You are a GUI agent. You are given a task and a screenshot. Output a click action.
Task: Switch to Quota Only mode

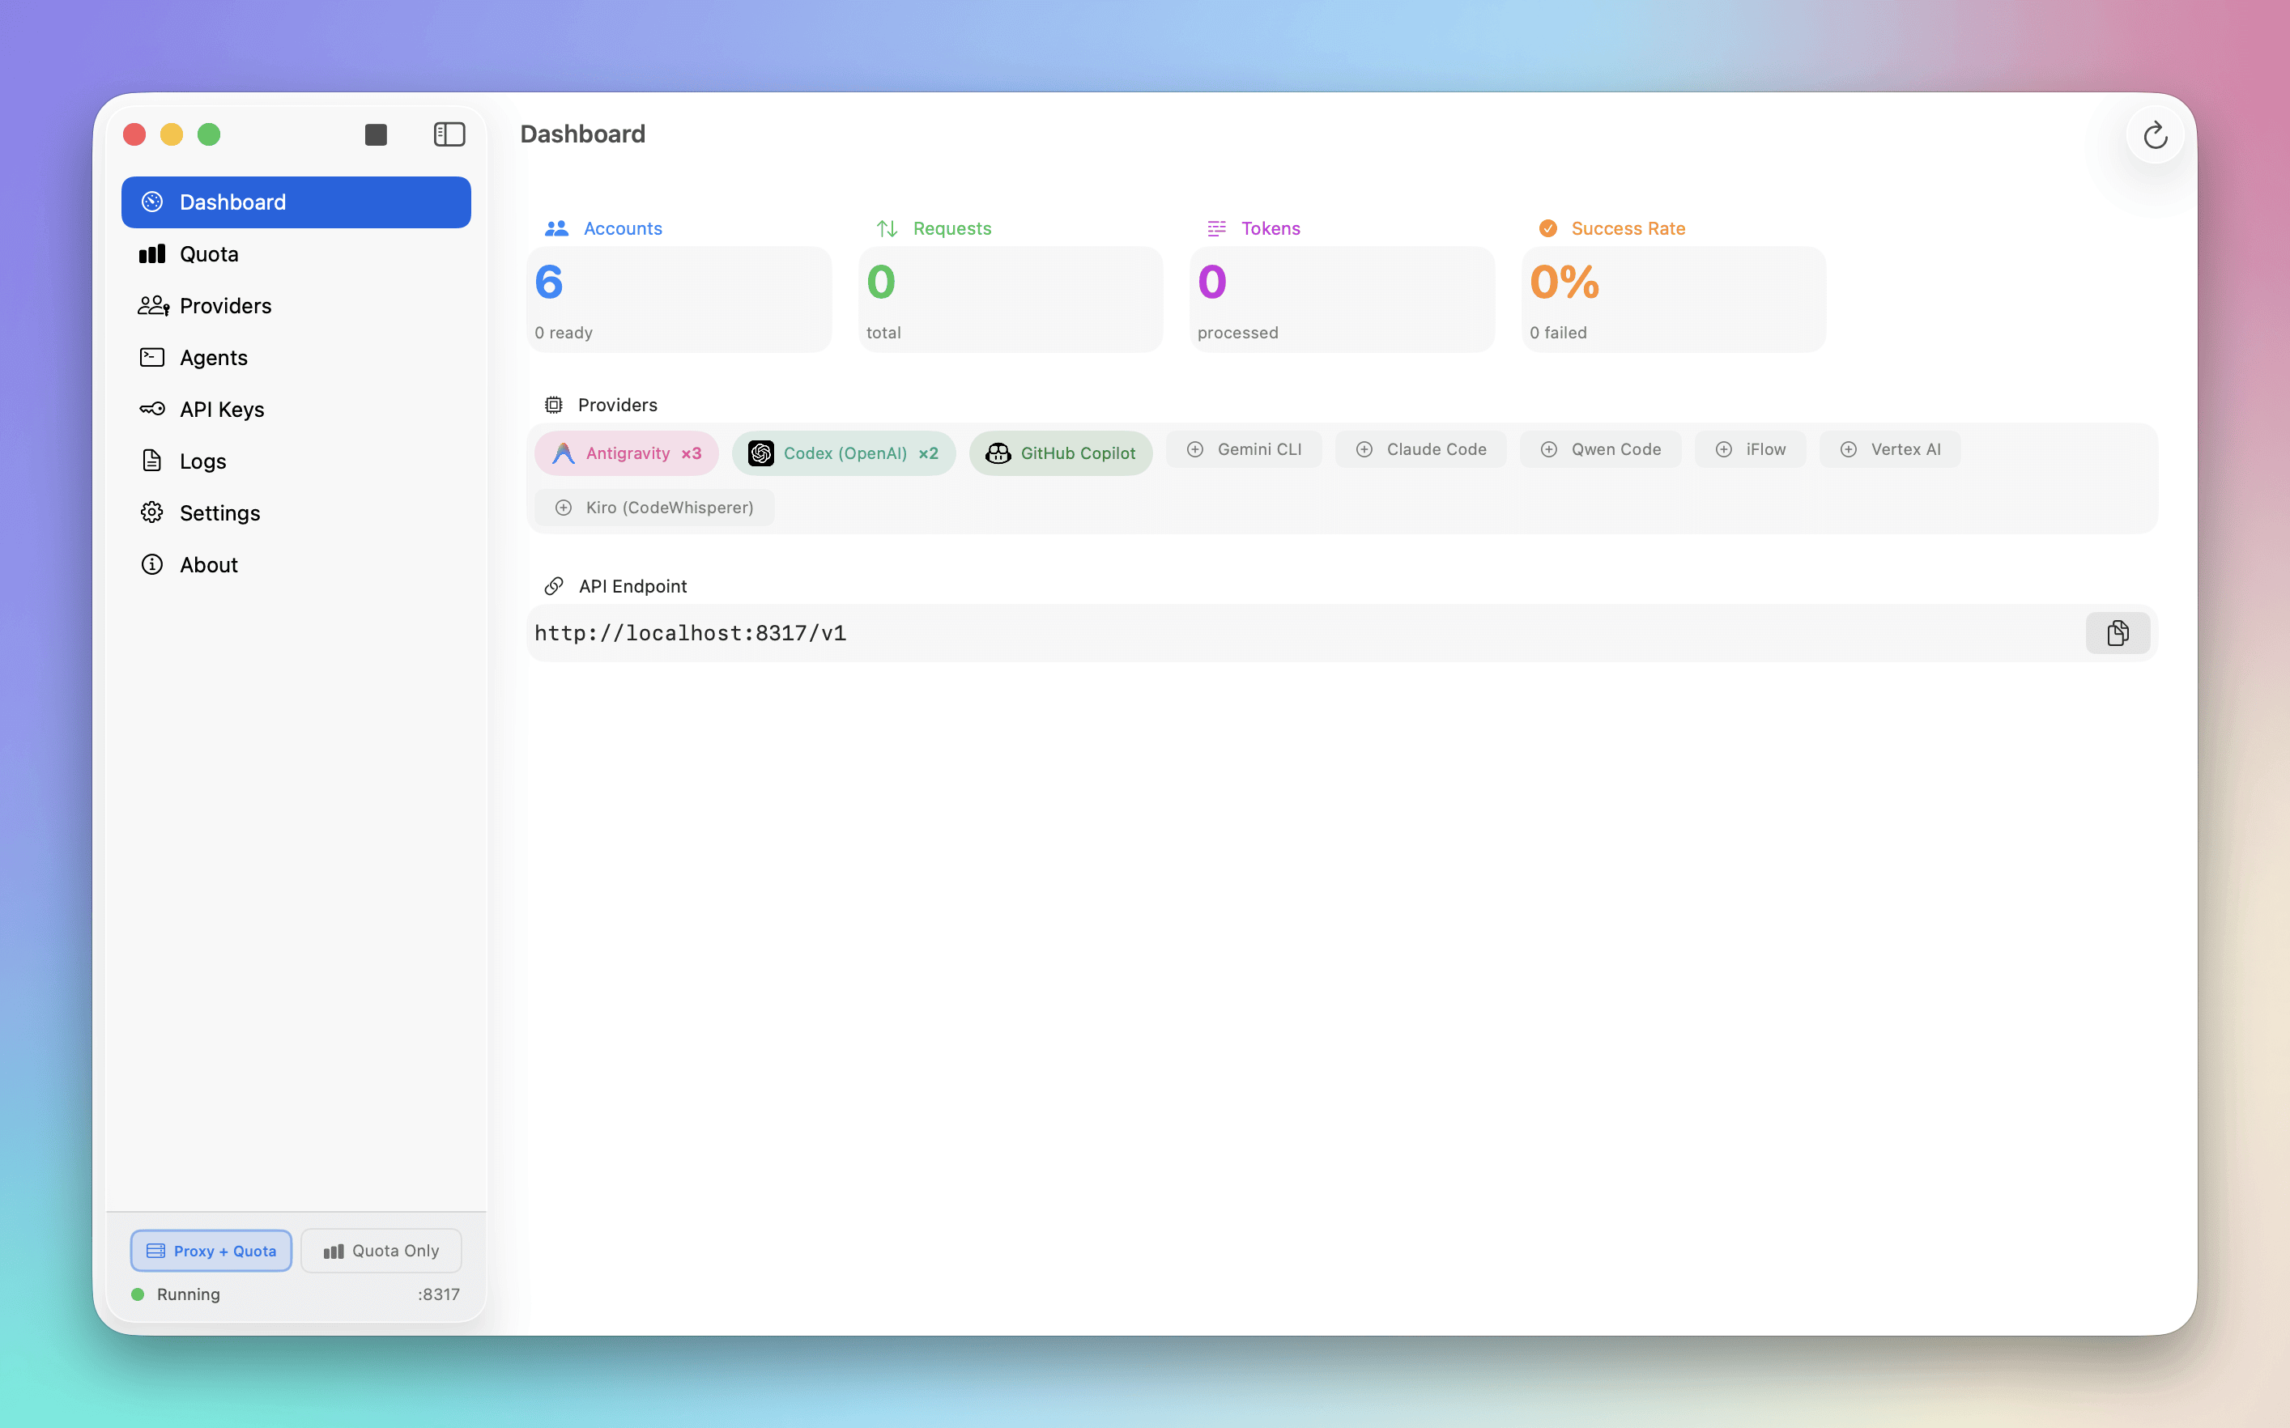point(381,1251)
